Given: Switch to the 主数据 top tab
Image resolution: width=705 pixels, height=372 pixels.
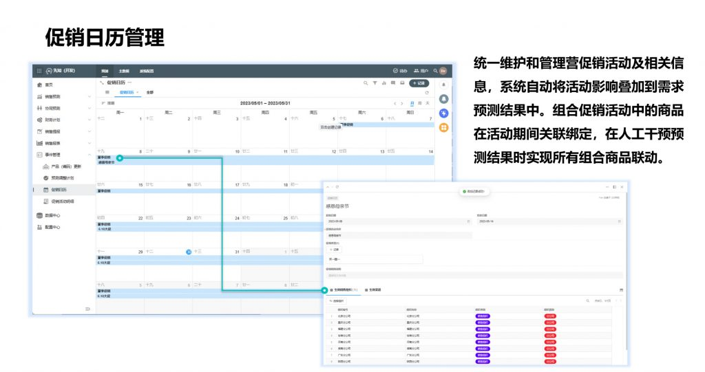Looking at the screenshot, I should tap(124, 71).
